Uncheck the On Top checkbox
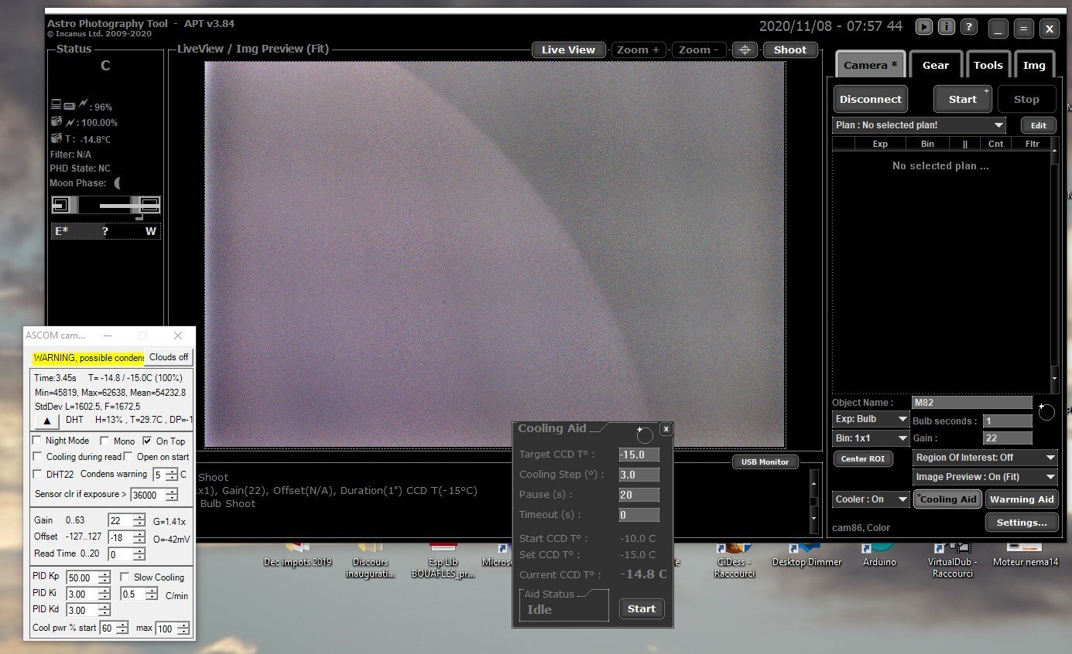This screenshot has height=654, width=1072. click(148, 441)
